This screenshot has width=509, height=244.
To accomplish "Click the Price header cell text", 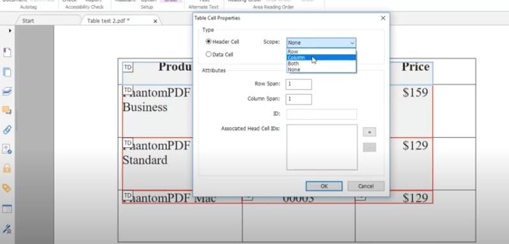I will pos(415,67).
